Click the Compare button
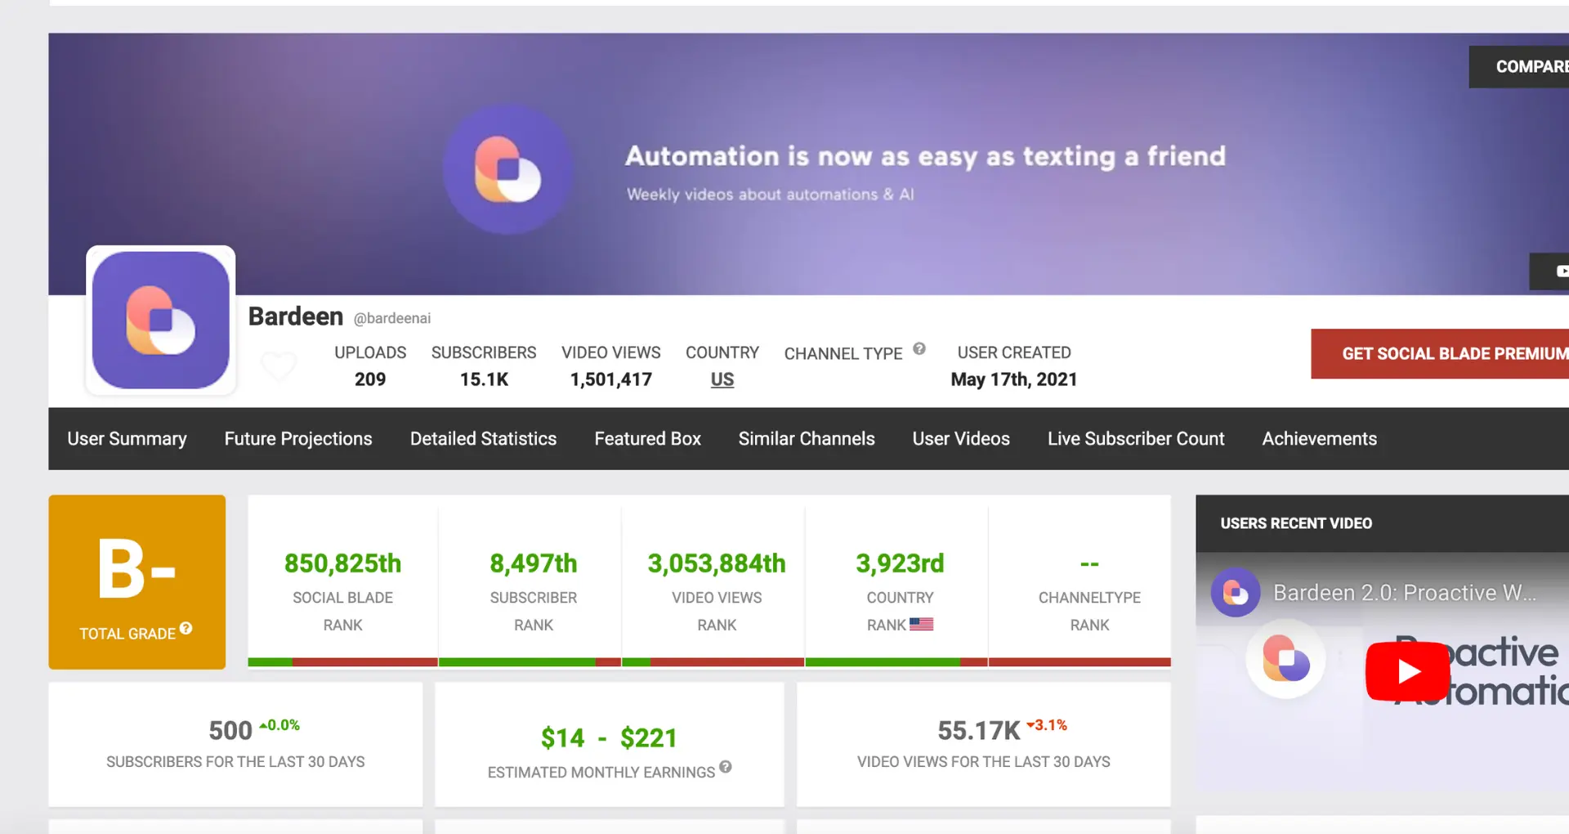 pos(1520,67)
